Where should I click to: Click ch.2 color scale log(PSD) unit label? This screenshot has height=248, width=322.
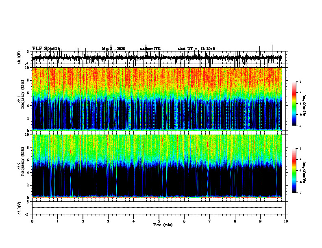(304, 172)
